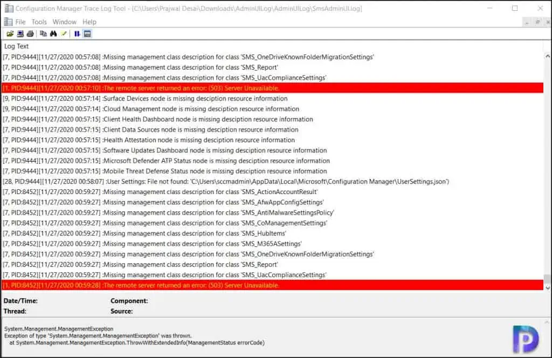Select the SMS_AntiMalwareSettingsPolicy log line
552x358 pixels.
(x=273, y=212)
